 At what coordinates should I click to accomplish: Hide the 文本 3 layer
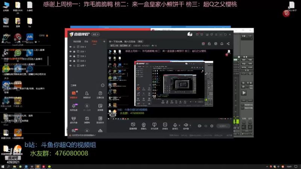(x=70, y=56)
